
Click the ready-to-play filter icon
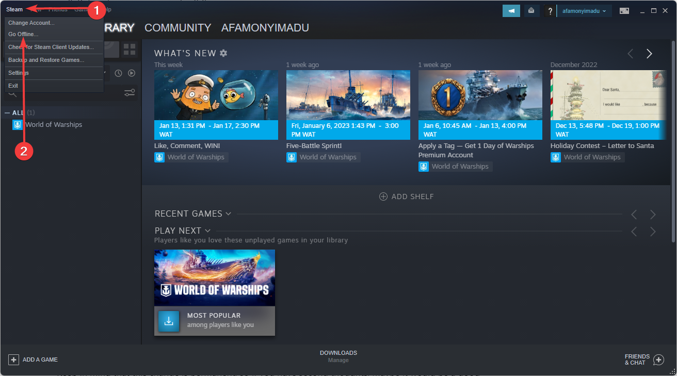coord(132,73)
